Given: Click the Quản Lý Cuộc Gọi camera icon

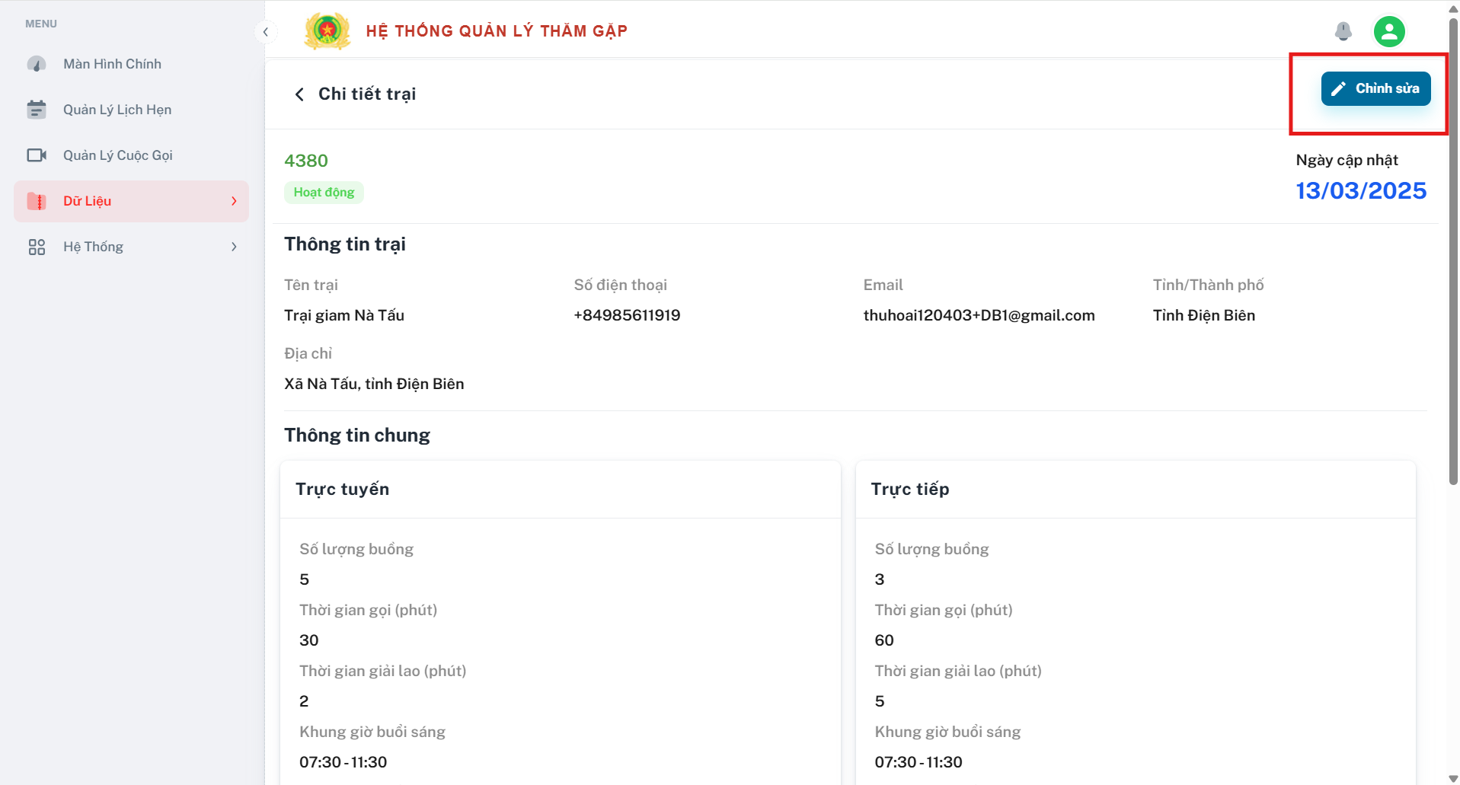Looking at the screenshot, I should 37,155.
